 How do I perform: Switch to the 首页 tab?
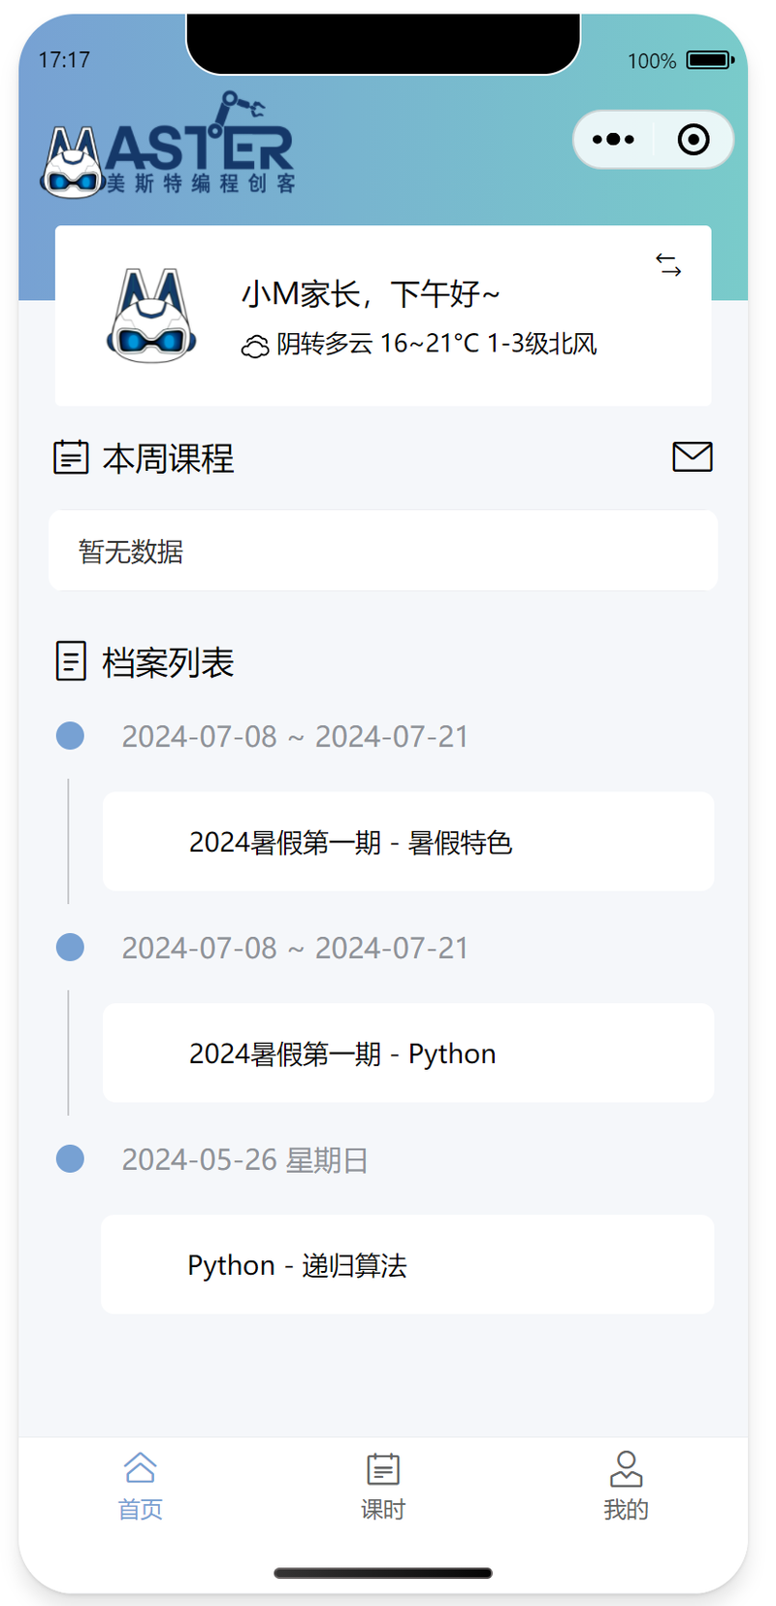(141, 1486)
